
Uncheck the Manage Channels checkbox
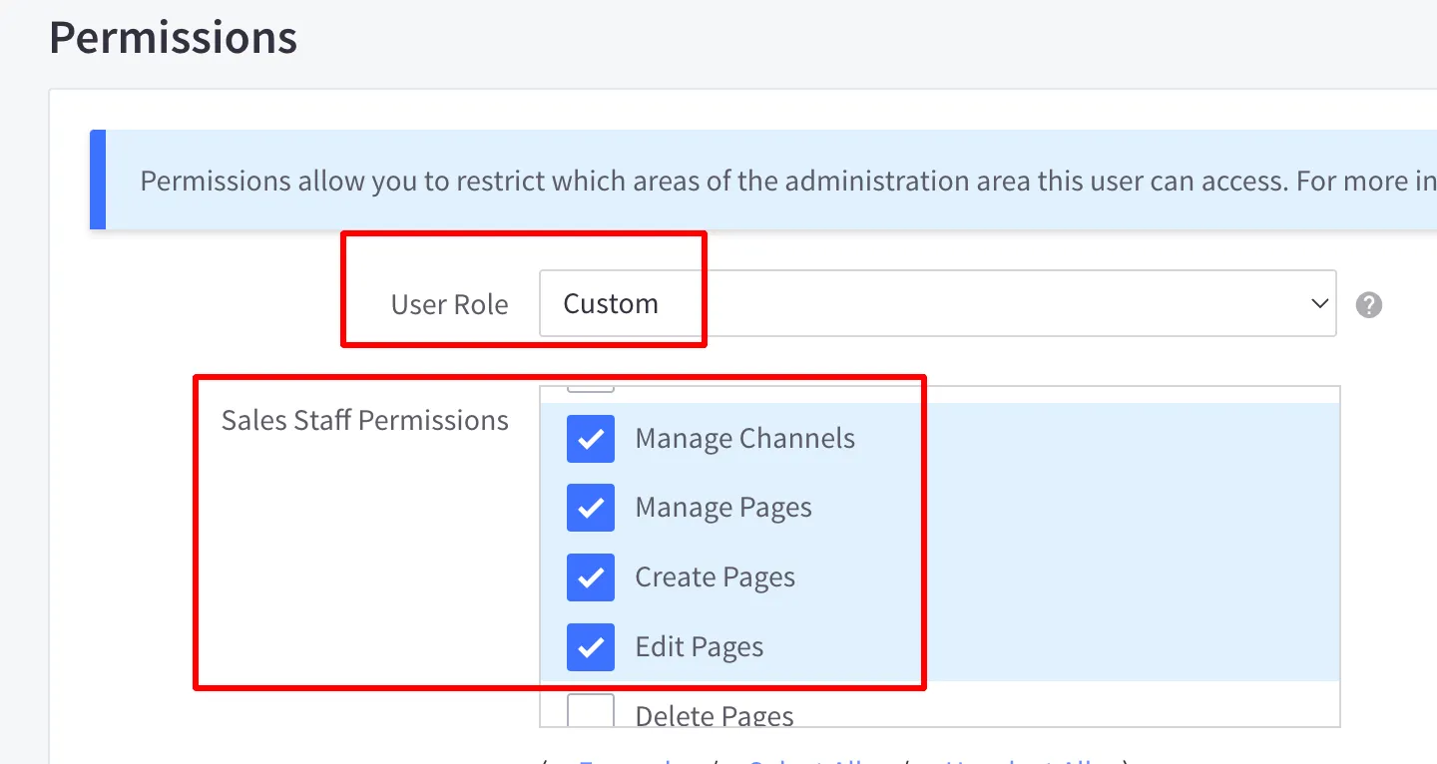pyautogui.click(x=590, y=439)
